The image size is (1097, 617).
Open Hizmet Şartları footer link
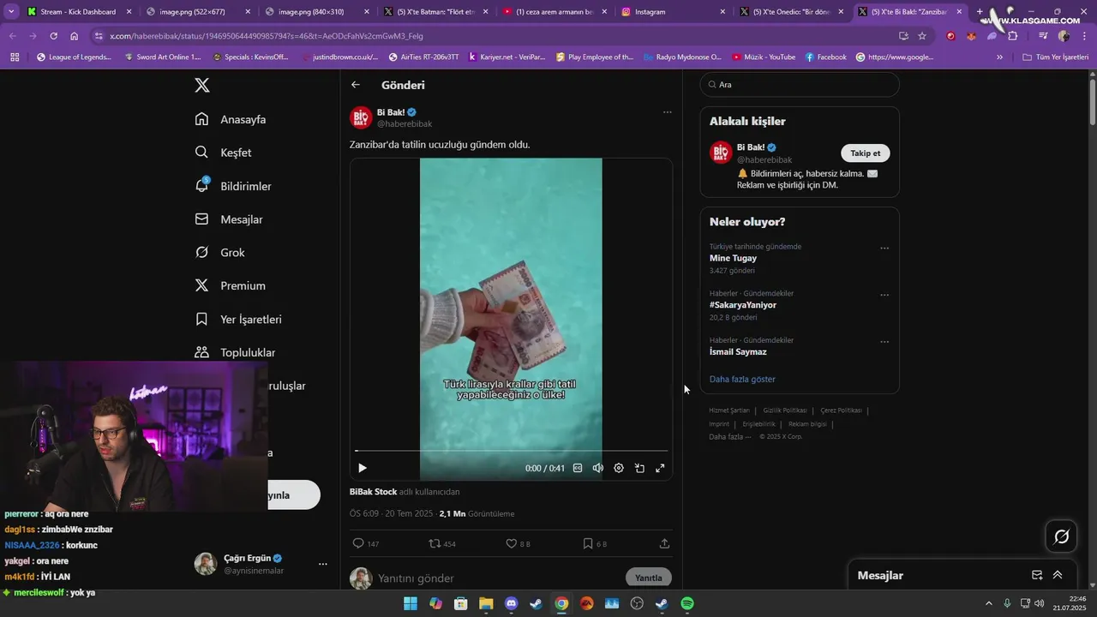[729, 410]
